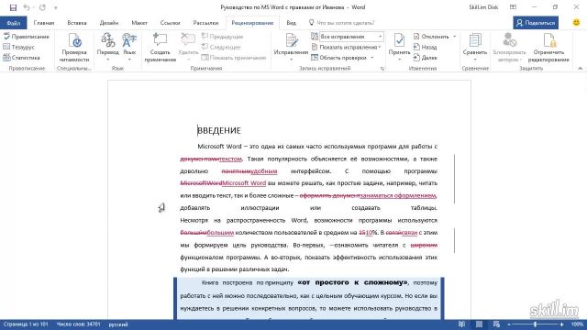
Task: Toggle the Область проверки reviewing pane
Action: click(338, 57)
